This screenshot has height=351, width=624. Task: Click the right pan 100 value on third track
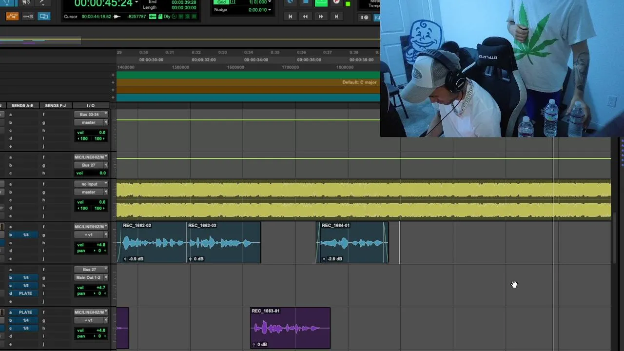99,208
